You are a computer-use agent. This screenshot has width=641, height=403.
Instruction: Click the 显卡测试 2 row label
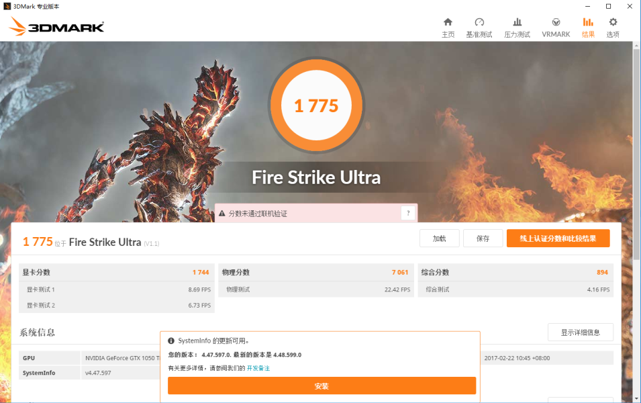40,306
